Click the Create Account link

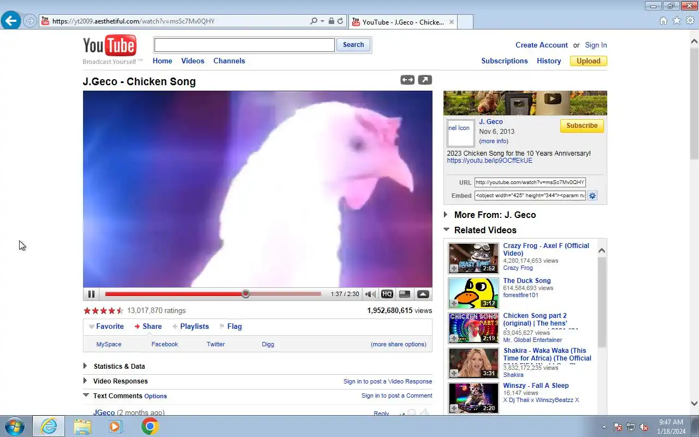pos(542,45)
